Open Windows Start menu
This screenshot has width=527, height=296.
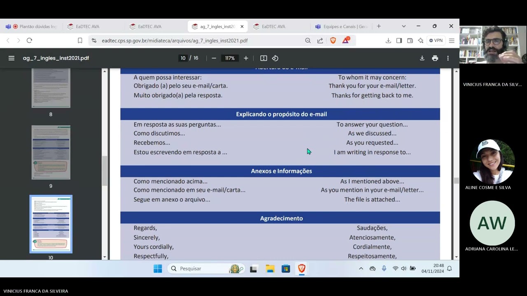[x=158, y=268]
